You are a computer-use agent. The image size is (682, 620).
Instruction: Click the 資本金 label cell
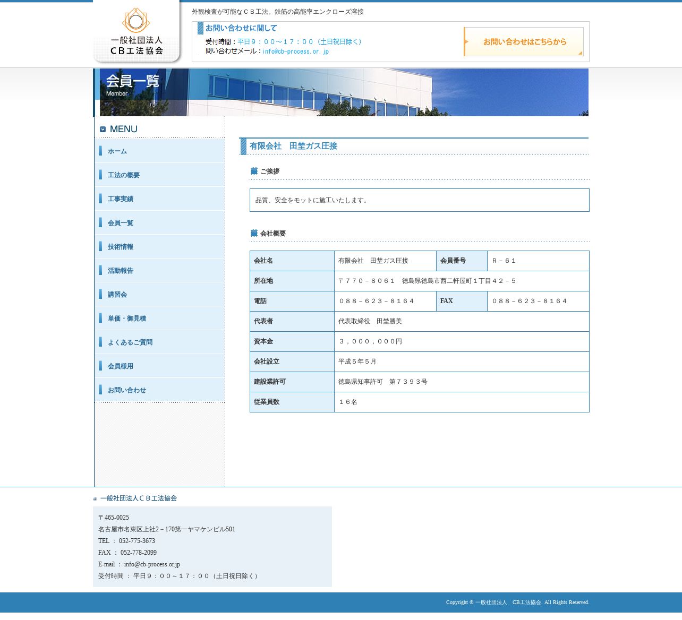point(292,341)
